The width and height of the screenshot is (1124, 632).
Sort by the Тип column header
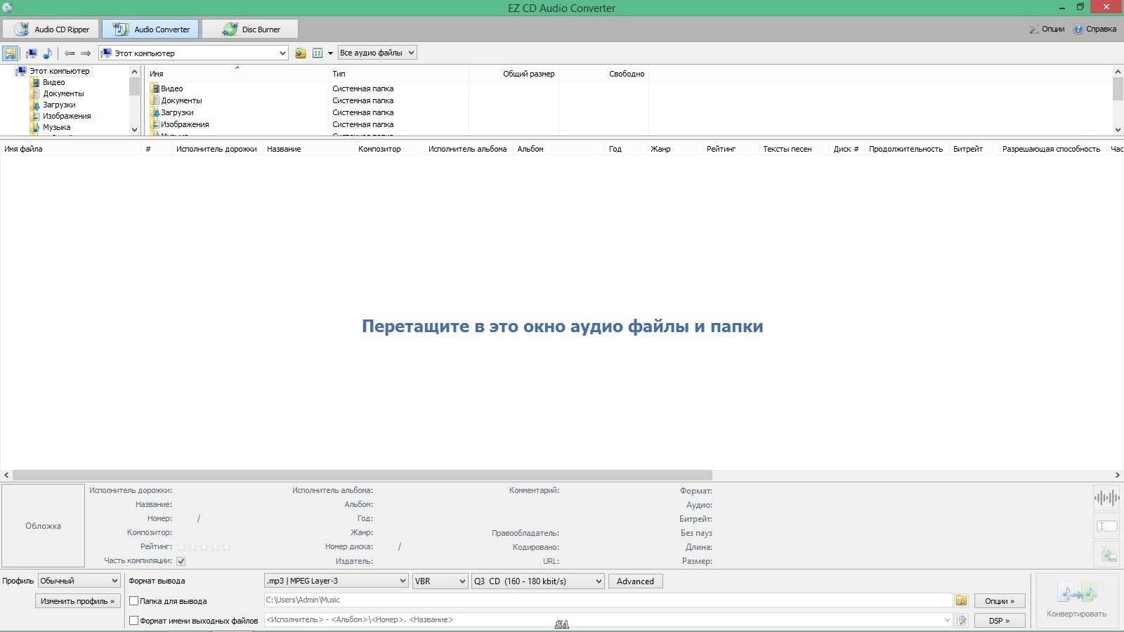(398, 74)
